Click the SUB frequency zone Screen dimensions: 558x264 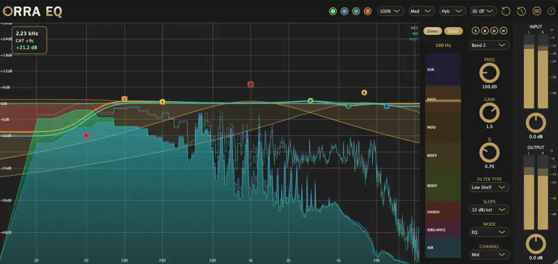tap(443, 70)
